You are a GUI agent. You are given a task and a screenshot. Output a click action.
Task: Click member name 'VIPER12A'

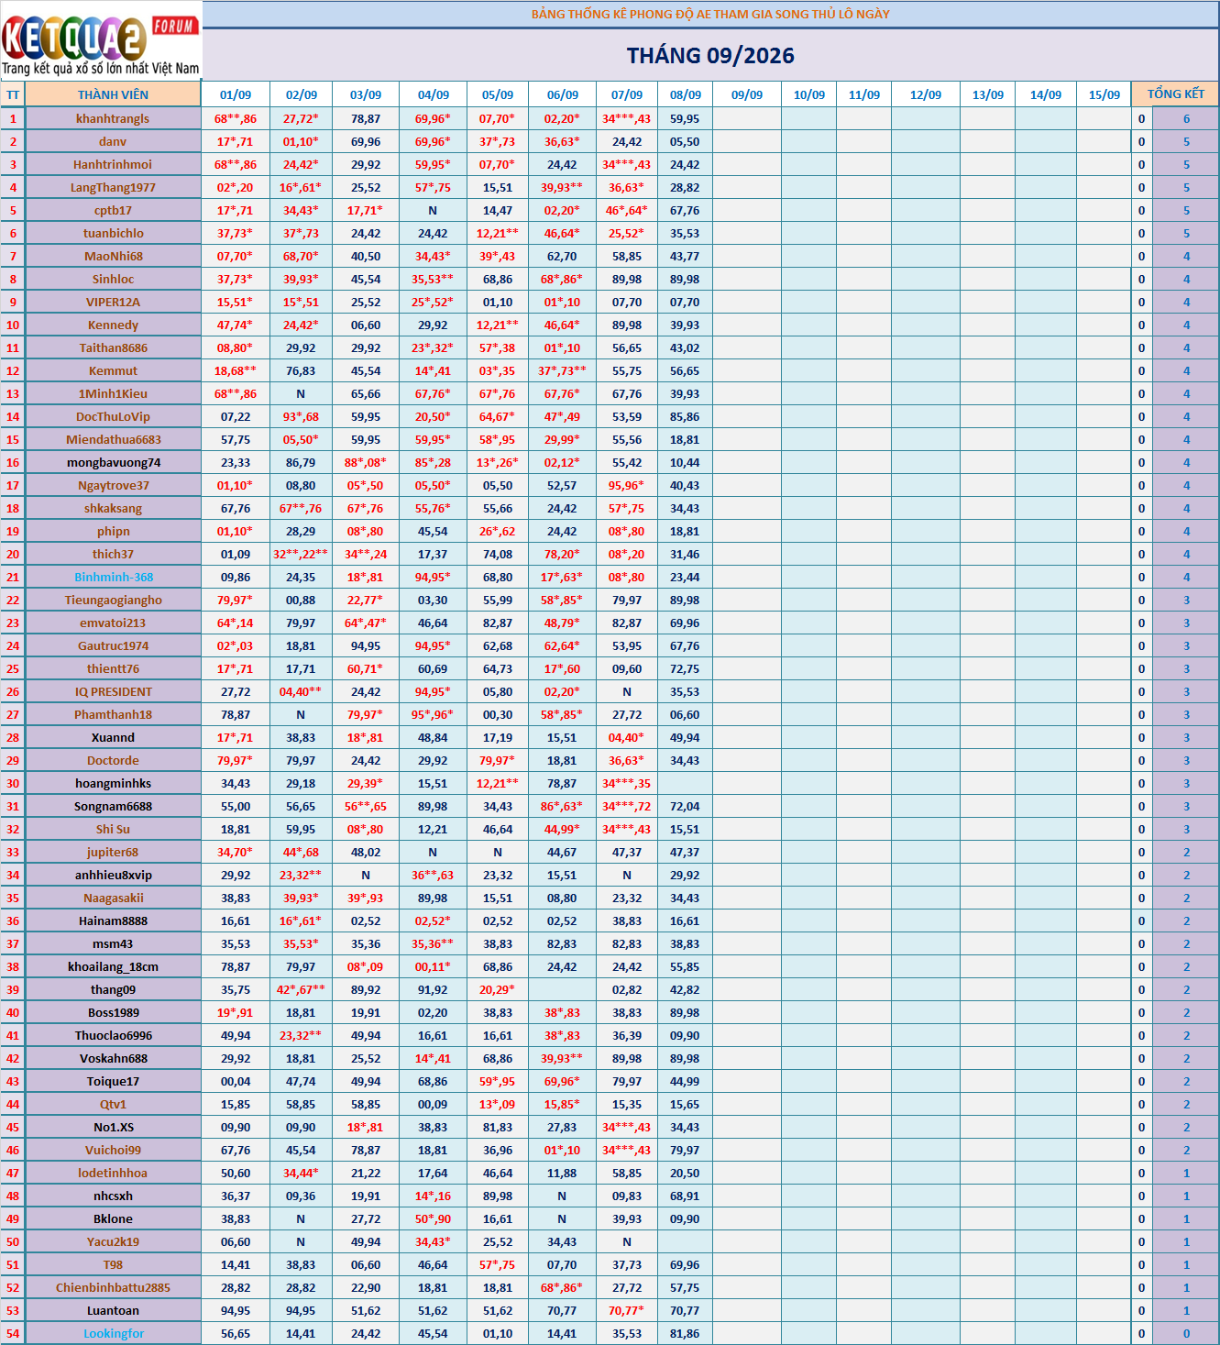point(113,303)
